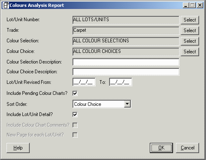The width and height of the screenshot is (206, 160).
Task: Click into Colour Choice Description field
Action: point(126,72)
